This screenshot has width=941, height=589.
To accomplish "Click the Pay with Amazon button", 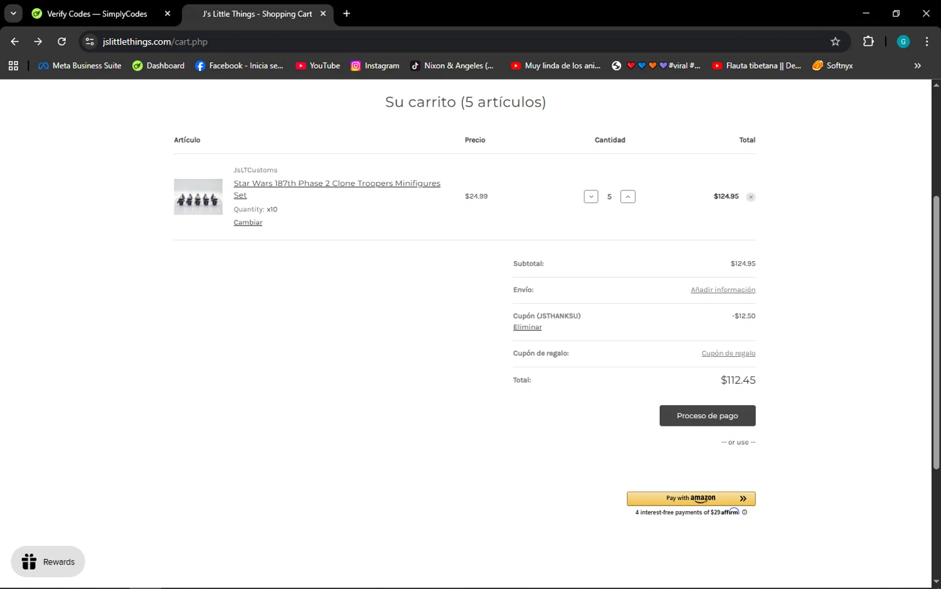I will click(x=691, y=499).
